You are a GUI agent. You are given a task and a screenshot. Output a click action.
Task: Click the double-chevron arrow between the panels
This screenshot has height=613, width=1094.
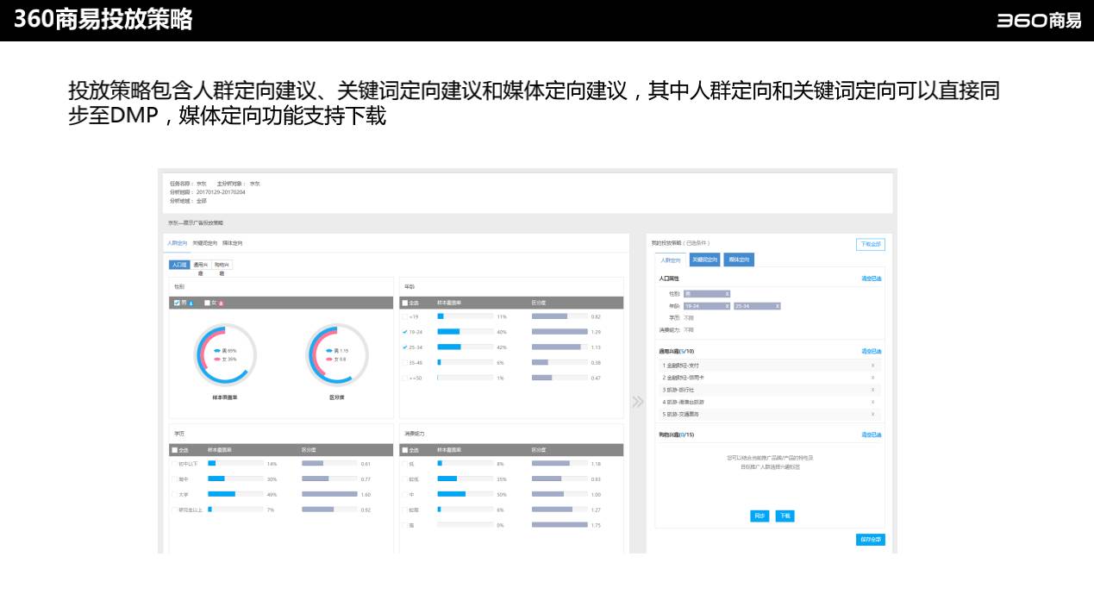click(x=638, y=402)
